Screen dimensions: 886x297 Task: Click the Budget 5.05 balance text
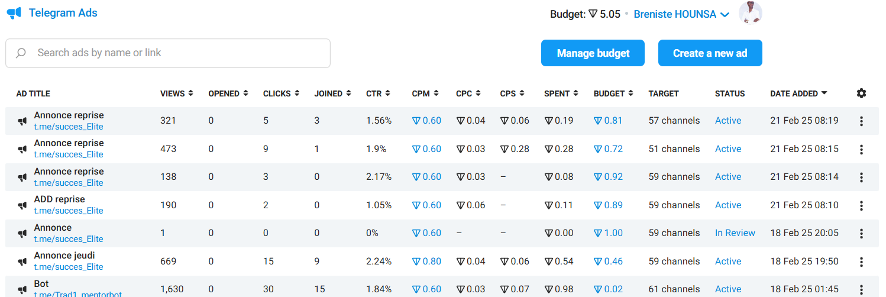(x=585, y=14)
